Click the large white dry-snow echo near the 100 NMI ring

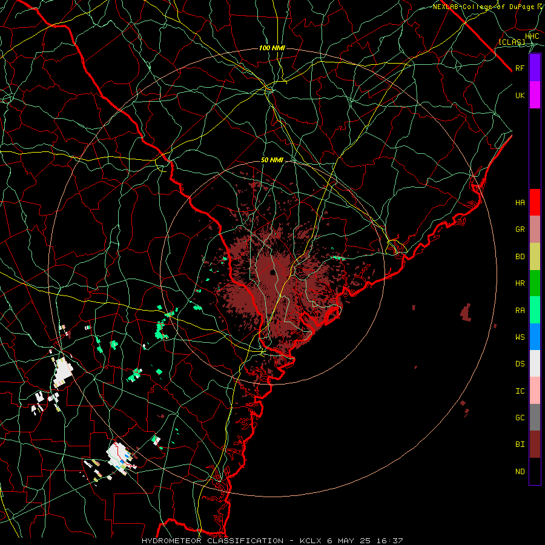pyautogui.click(x=63, y=373)
